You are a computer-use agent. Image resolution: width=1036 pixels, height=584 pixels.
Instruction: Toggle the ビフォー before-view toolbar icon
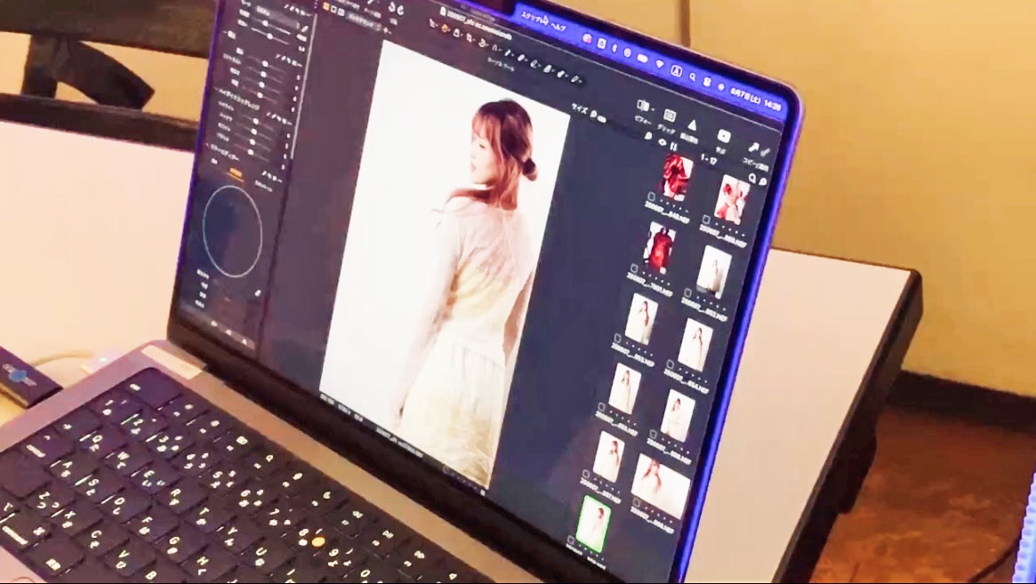pyautogui.click(x=644, y=107)
